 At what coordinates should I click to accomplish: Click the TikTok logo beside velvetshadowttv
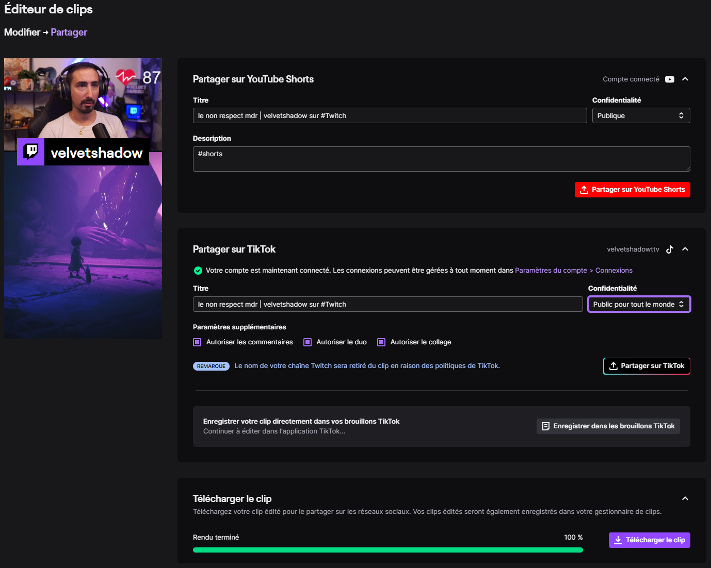click(670, 249)
